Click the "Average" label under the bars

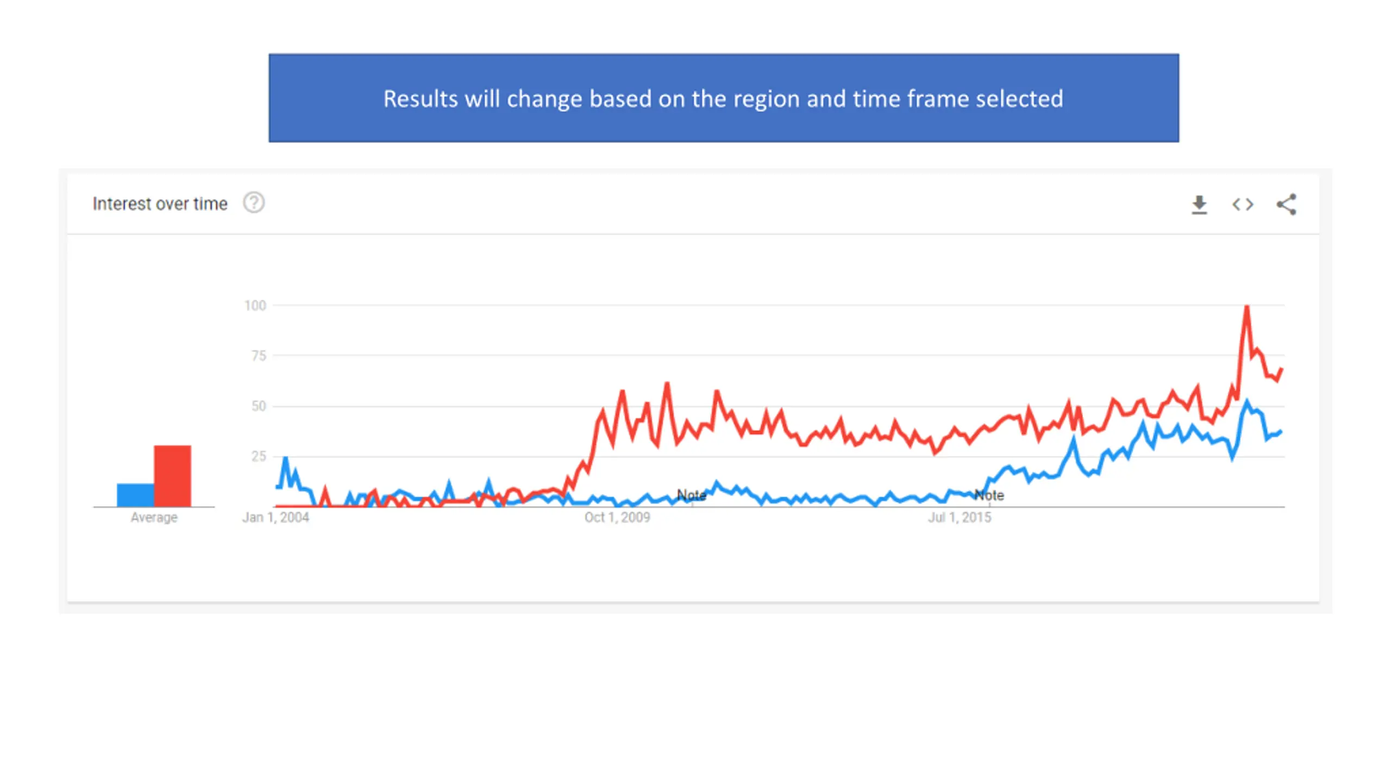[154, 518]
